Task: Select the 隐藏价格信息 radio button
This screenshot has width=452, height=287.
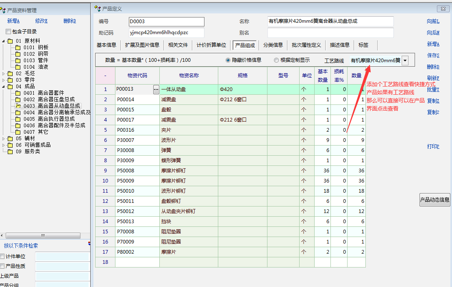Action: click(228, 60)
